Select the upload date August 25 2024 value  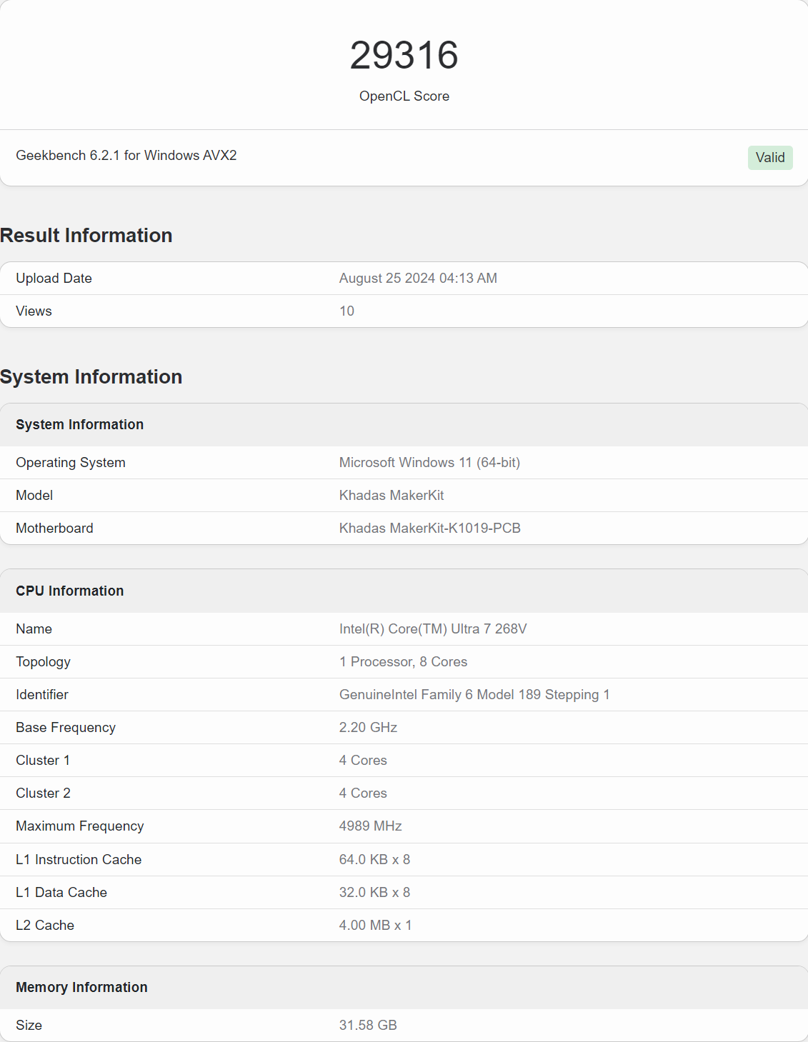(418, 279)
